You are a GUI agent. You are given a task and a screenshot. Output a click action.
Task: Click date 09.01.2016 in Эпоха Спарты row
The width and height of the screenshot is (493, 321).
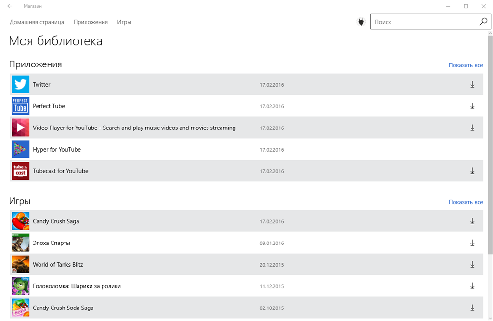[272, 244]
